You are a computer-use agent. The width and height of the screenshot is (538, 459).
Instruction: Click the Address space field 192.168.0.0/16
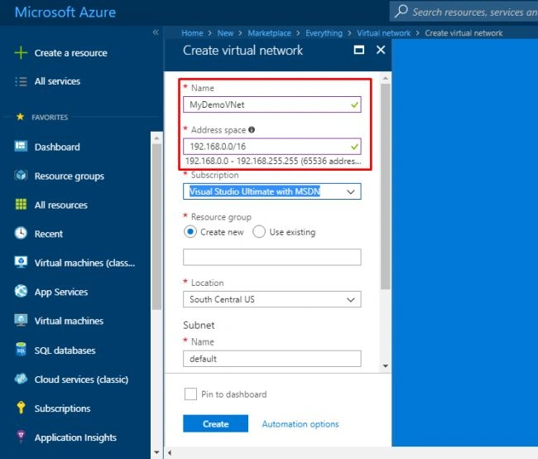click(271, 147)
